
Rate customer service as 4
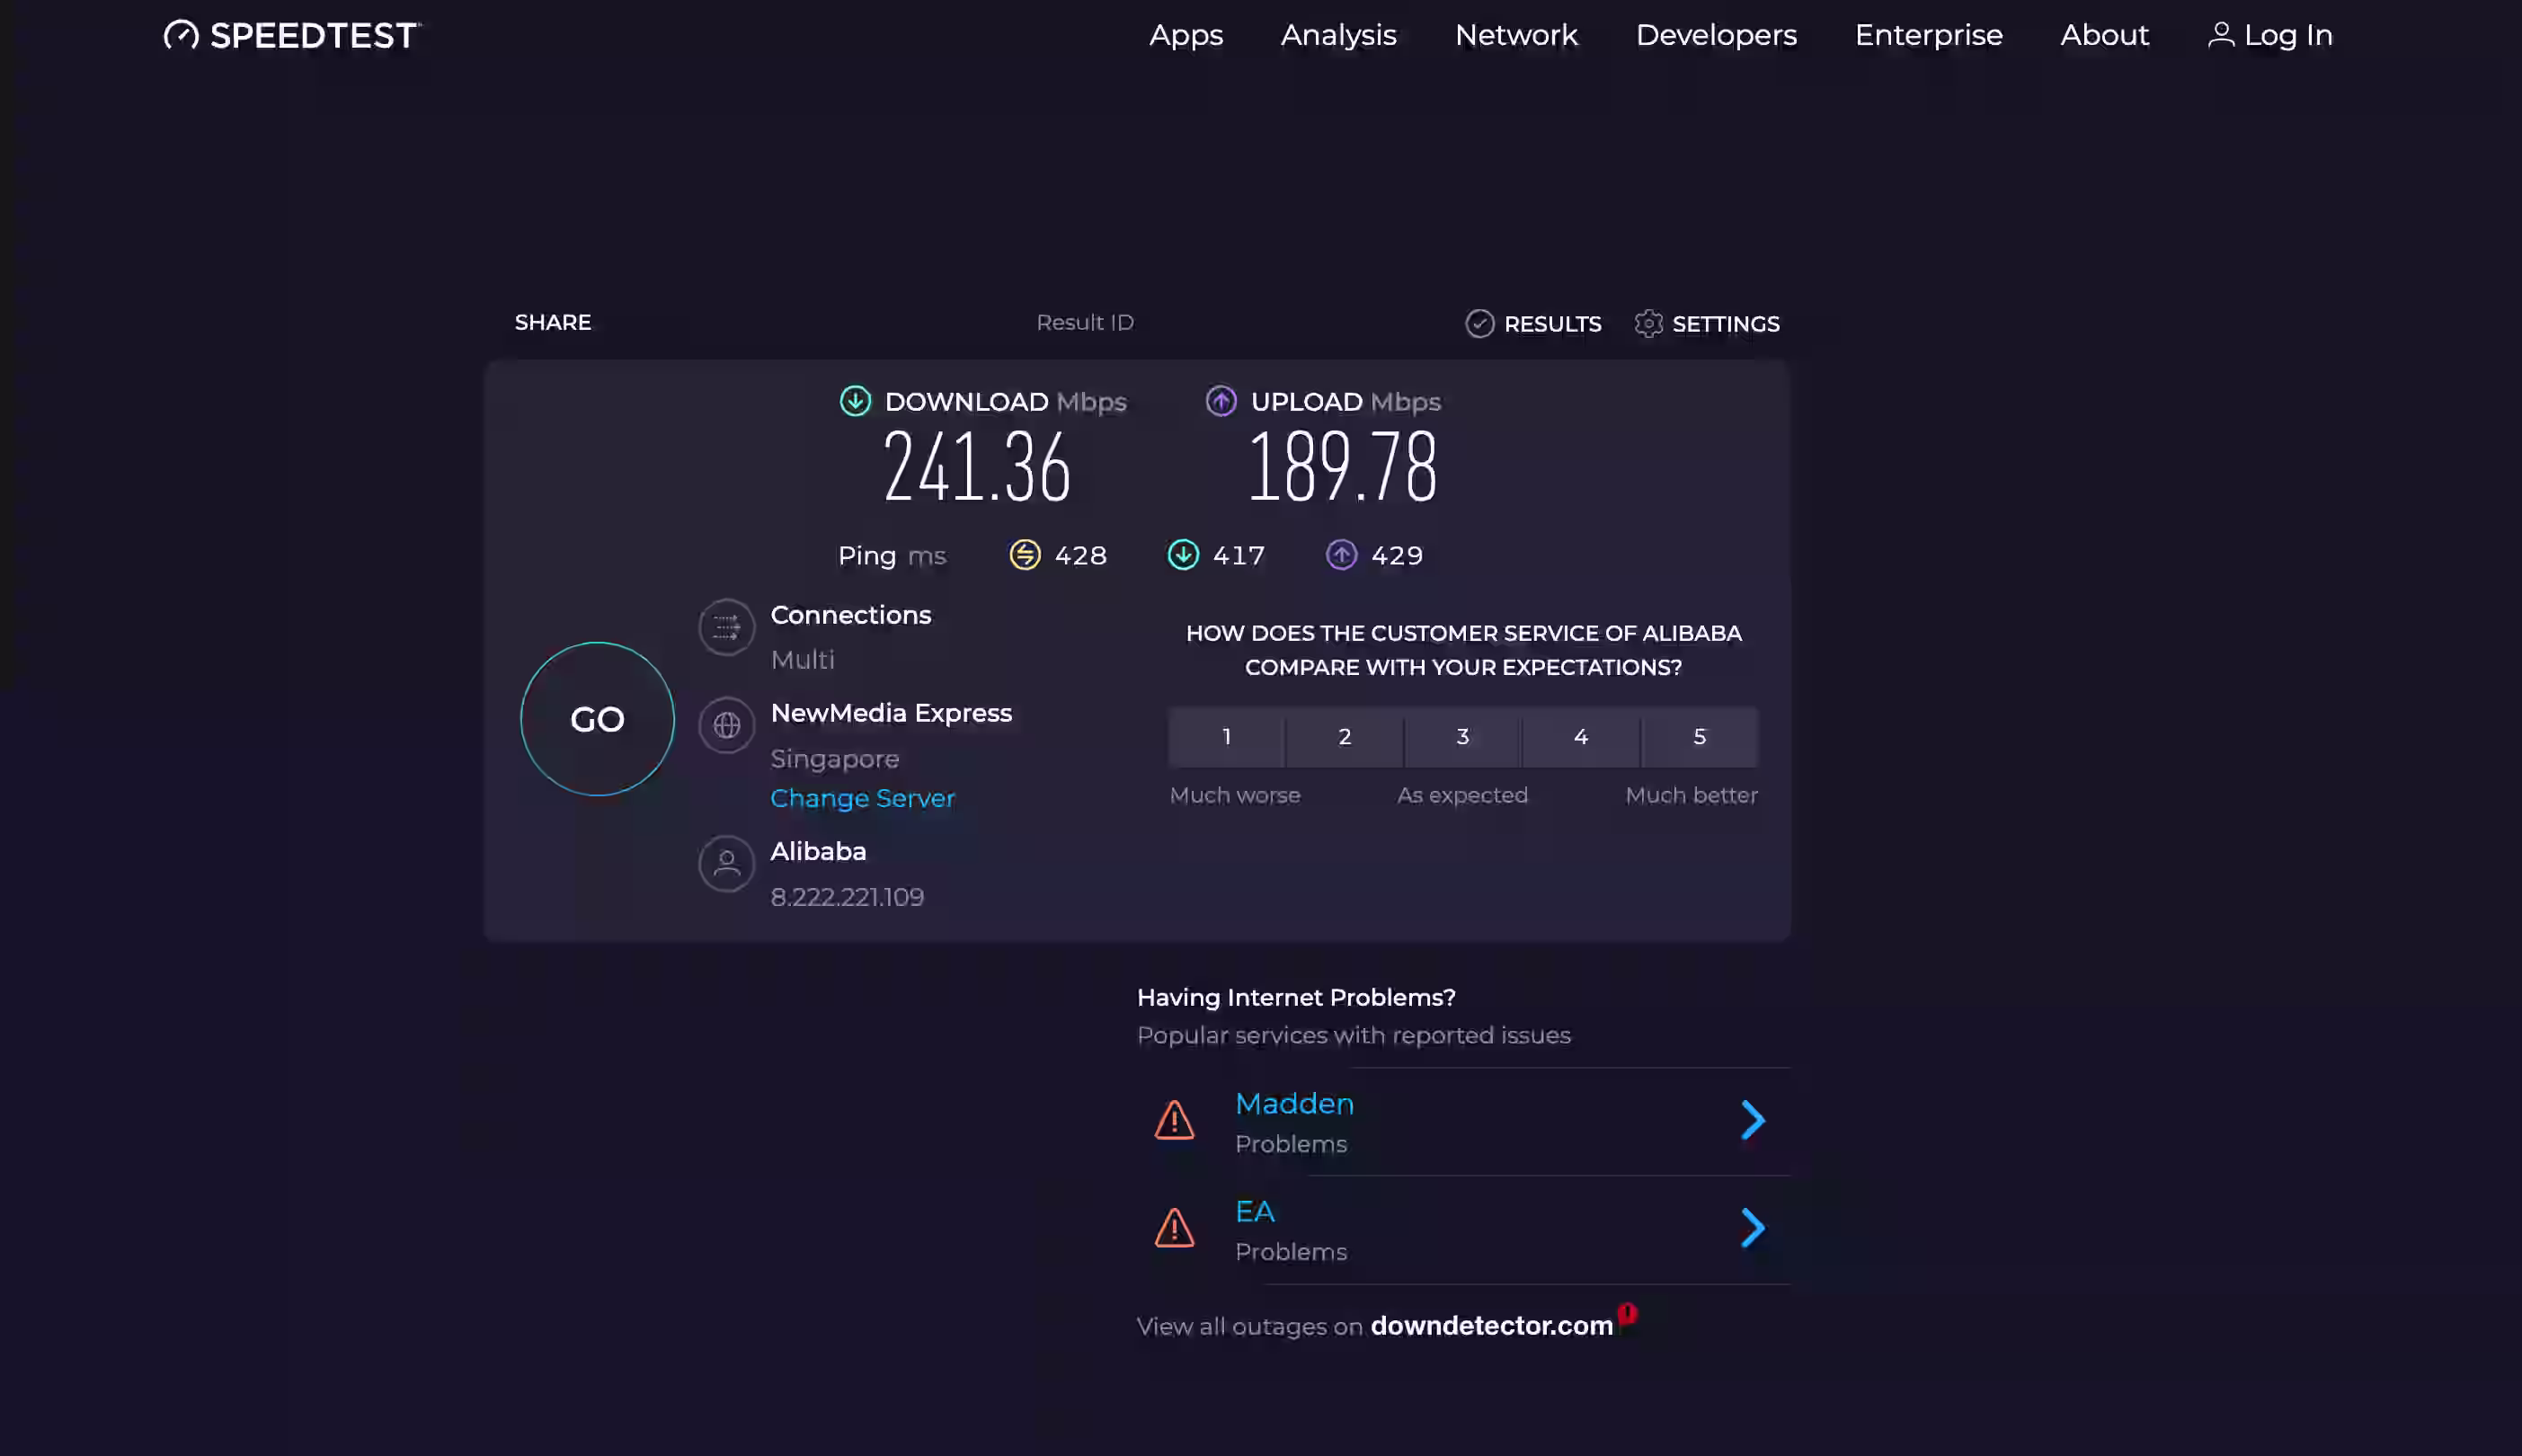(1581, 737)
